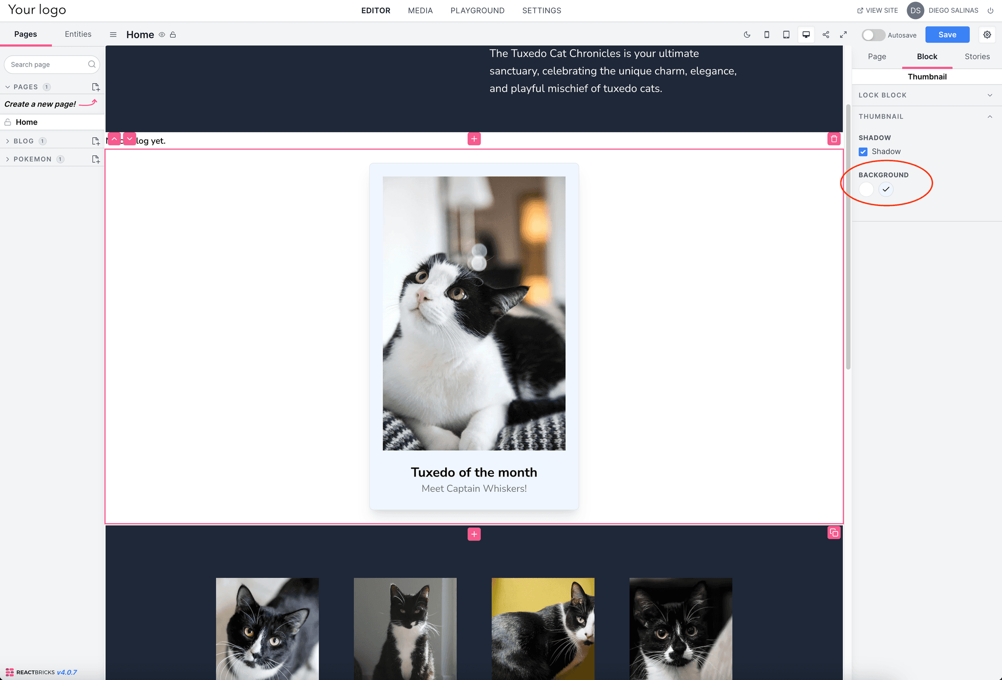Open the MEDIA section
Viewport: 1002px width, 680px height.
(x=420, y=10)
